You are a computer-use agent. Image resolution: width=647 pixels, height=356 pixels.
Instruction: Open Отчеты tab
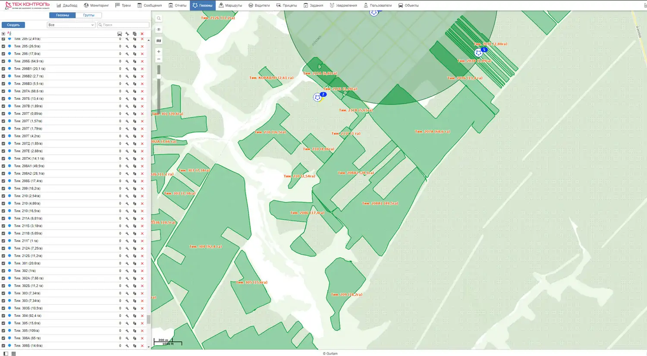click(x=177, y=5)
